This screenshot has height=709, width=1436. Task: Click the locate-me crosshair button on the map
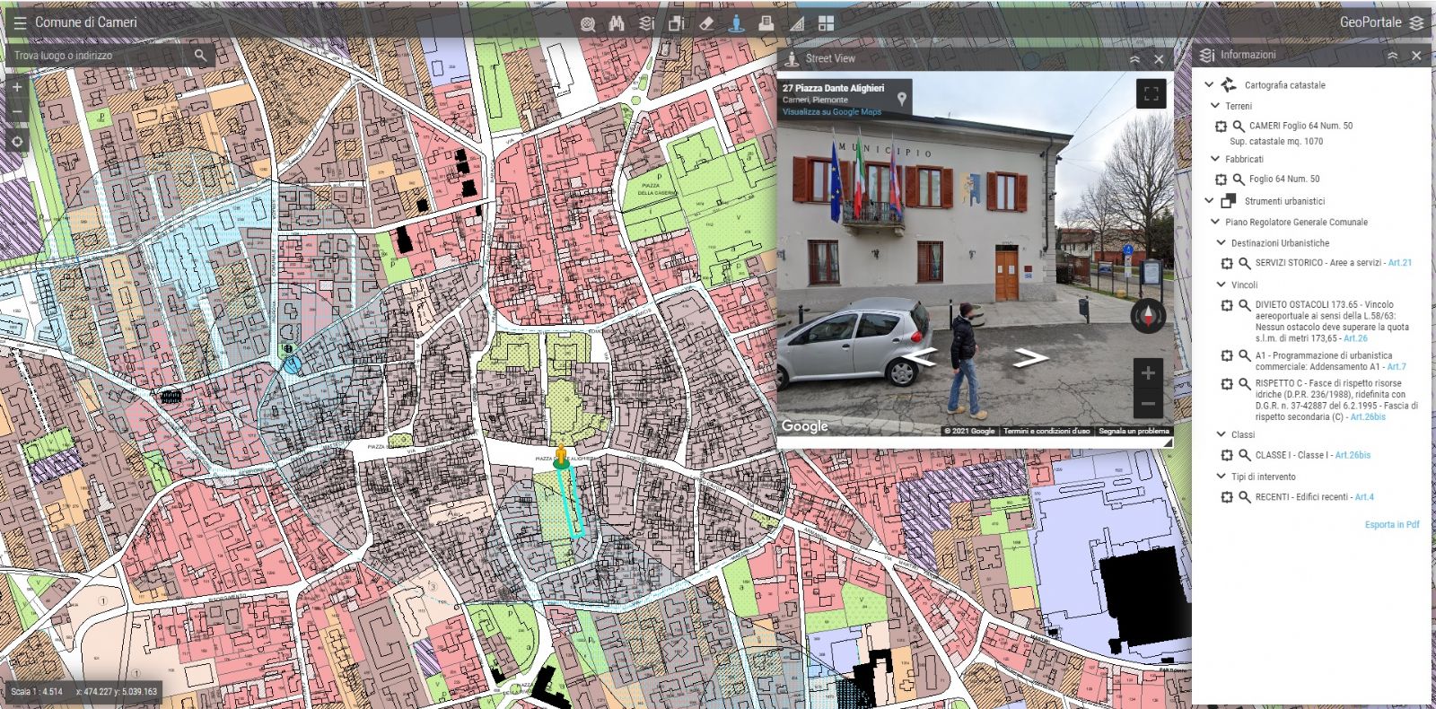[x=17, y=141]
